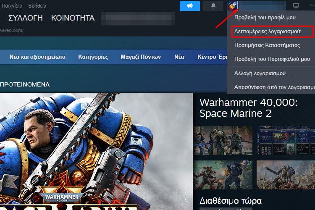Open the Παιχνίδια menu
The width and height of the screenshot is (315, 210).
tap(12, 5)
